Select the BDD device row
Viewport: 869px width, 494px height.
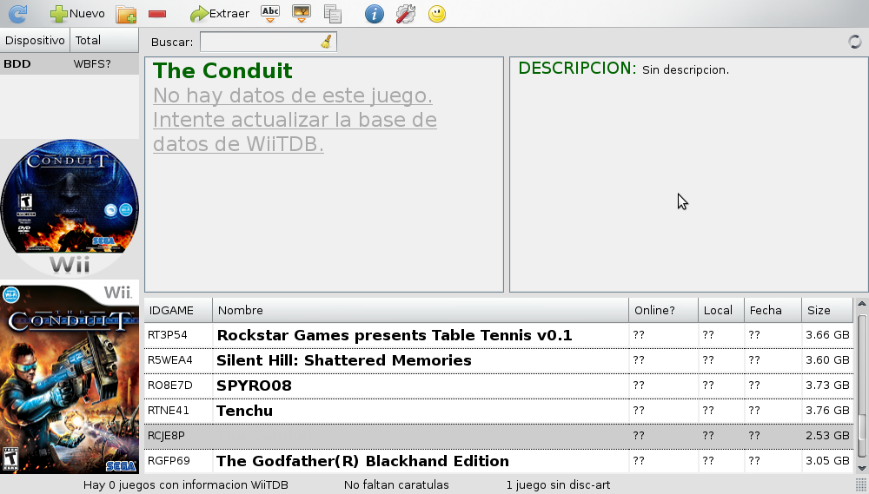click(x=70, y=63)
